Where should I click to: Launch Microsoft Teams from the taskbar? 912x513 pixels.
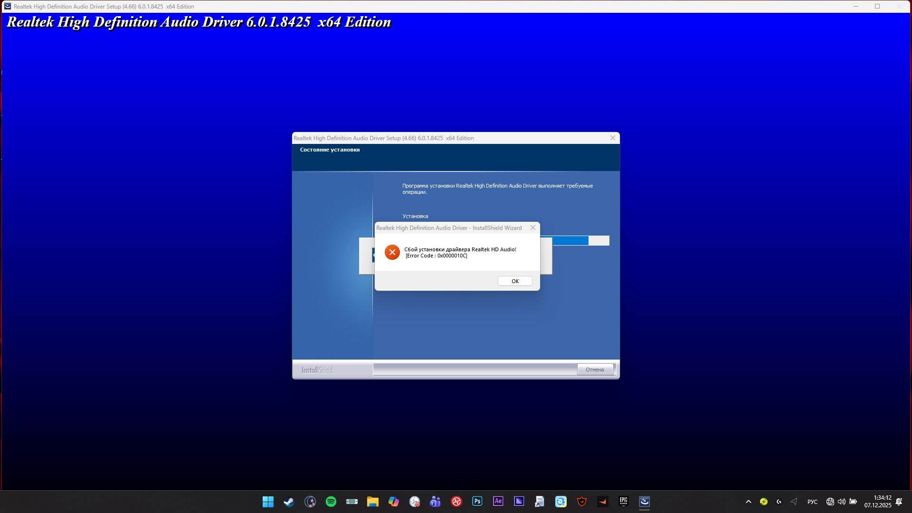(x=435, y=502)
